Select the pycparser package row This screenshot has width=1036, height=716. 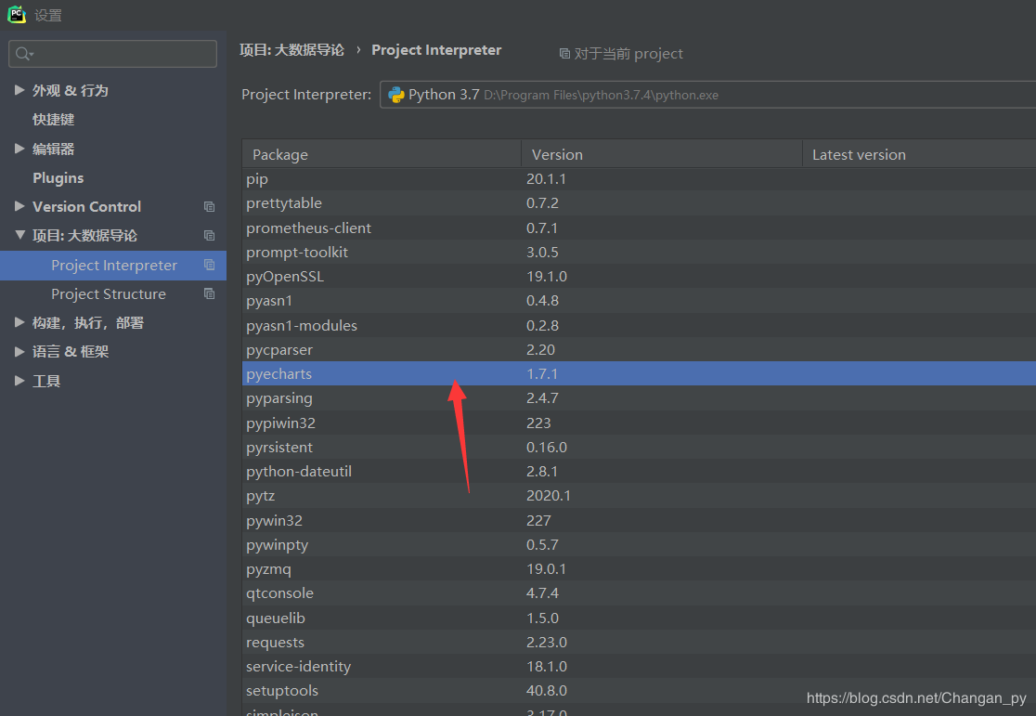[x=639, y=350]
